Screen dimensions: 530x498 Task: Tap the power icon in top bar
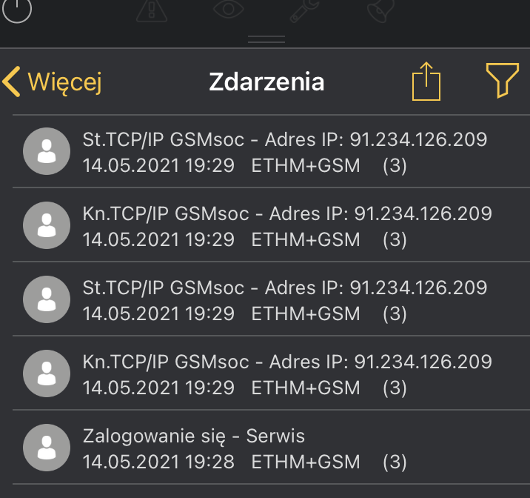pos(17,10)
